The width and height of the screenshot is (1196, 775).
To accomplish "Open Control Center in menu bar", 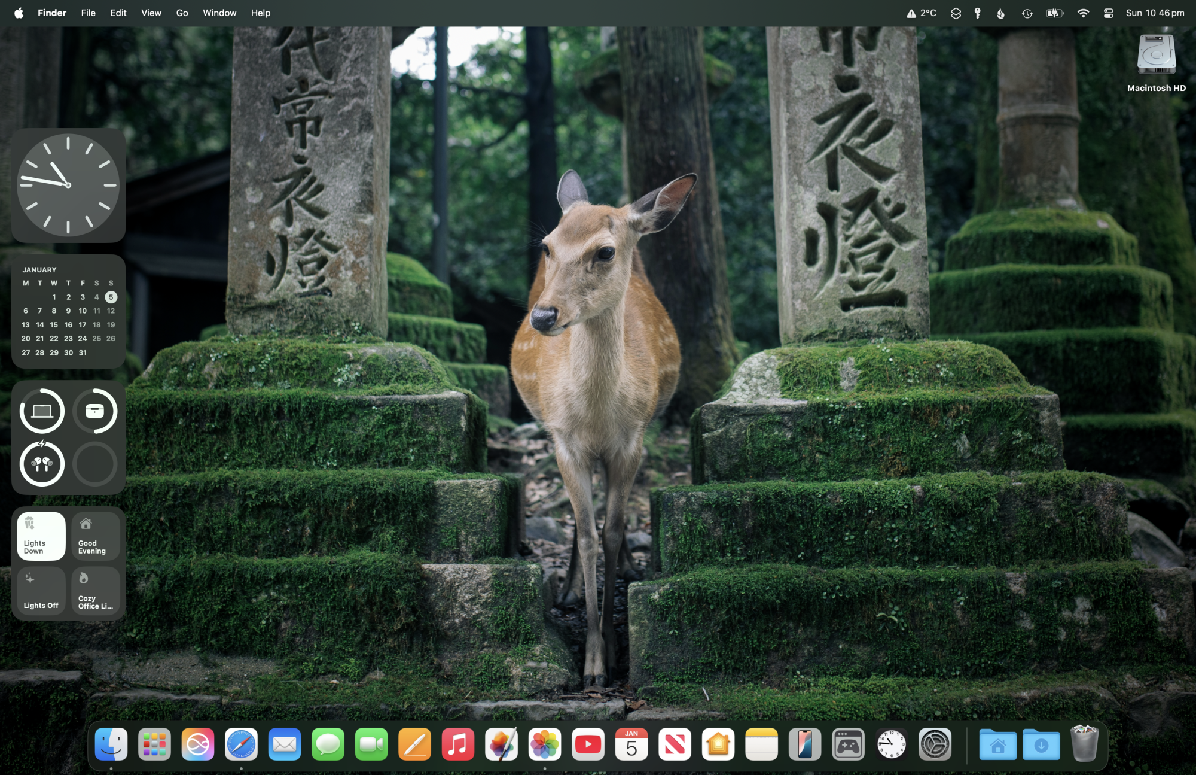I will pyautogui.click(x=1108, y=13).
